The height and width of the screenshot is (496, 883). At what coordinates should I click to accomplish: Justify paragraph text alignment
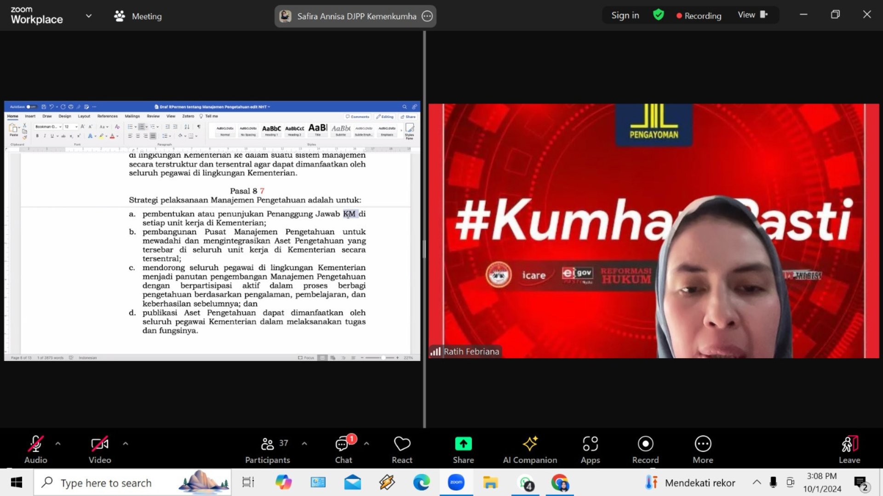point(153,136)
